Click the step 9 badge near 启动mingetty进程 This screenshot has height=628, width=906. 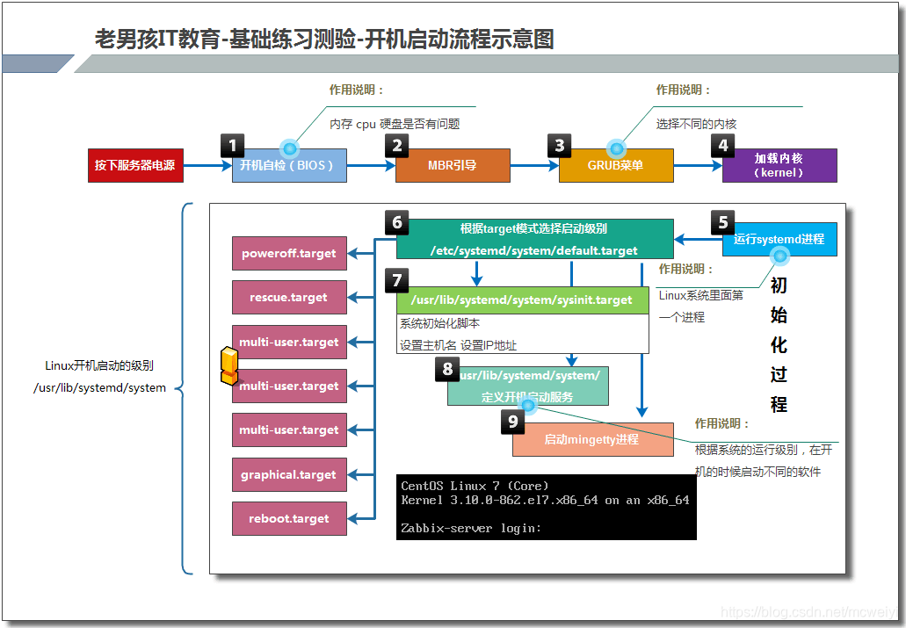(x=513, y=422)
